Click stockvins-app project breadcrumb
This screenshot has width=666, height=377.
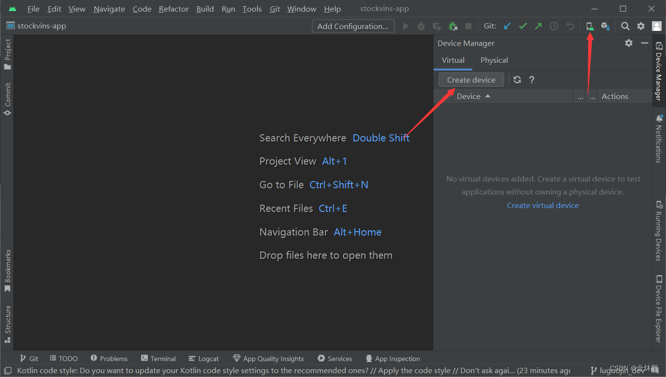[36, 26]
